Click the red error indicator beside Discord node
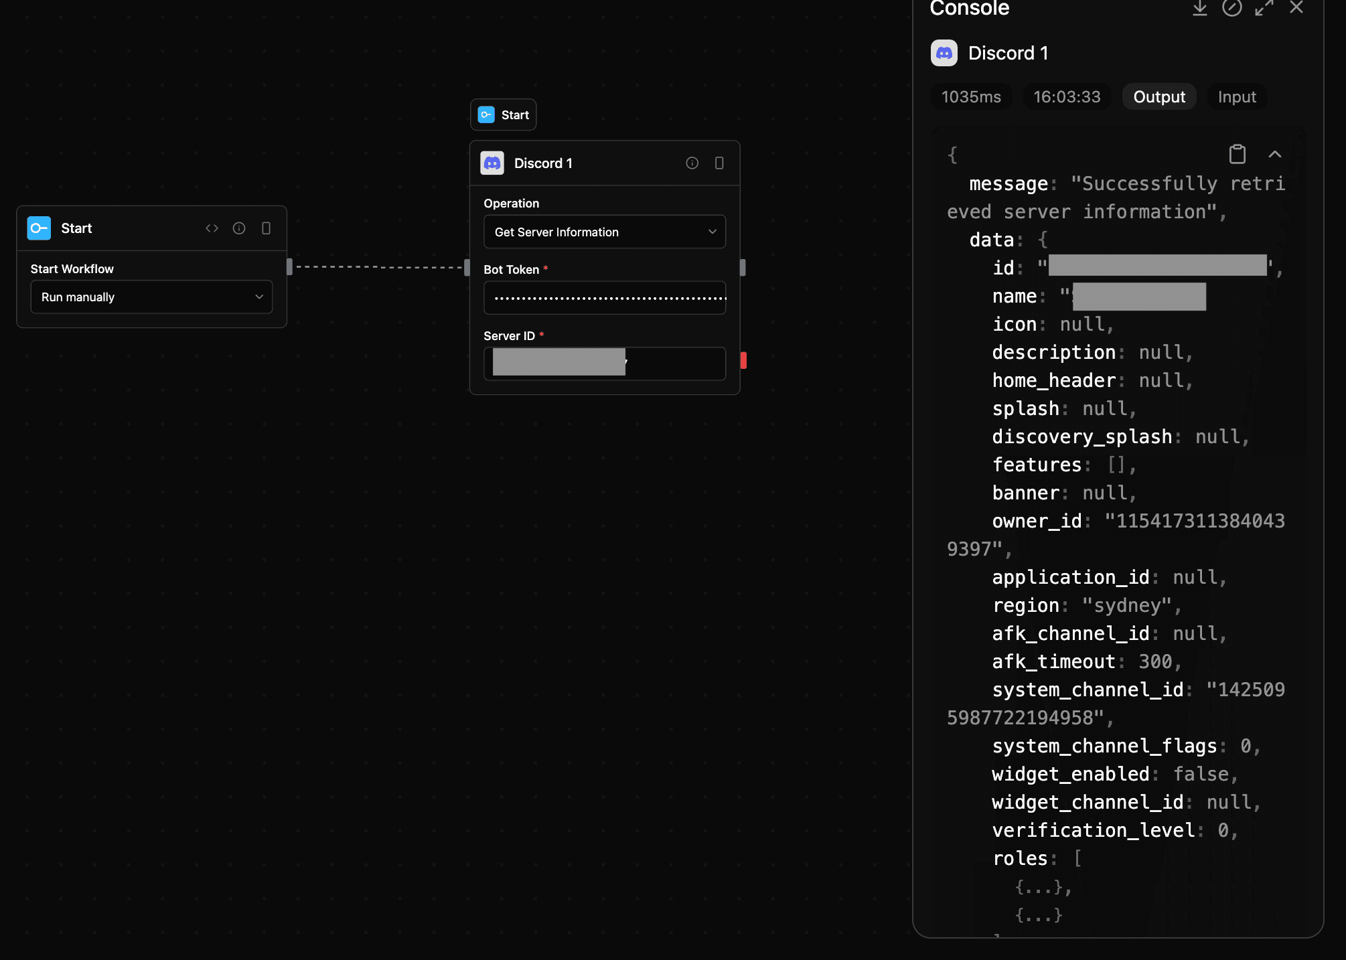The width and height of the screenshot is (1346, 960). [x=742, y=360]
